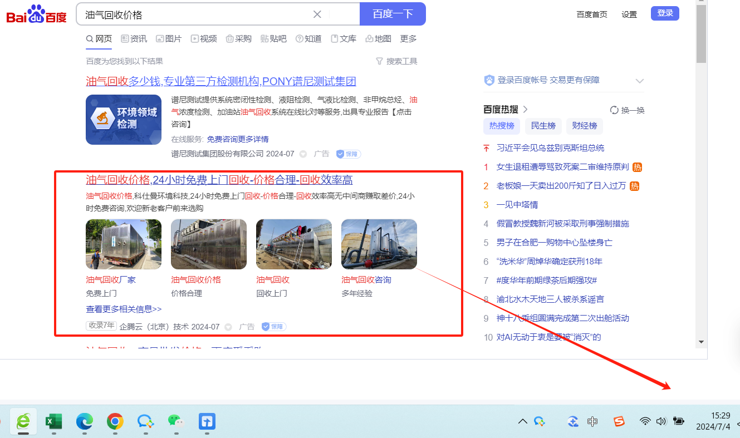Open the Wi-Fi network tray icon
This screenshot has width=740, height=438.
[x=645, y=421]
